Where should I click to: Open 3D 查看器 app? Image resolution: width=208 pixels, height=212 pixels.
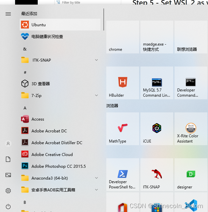60,84
